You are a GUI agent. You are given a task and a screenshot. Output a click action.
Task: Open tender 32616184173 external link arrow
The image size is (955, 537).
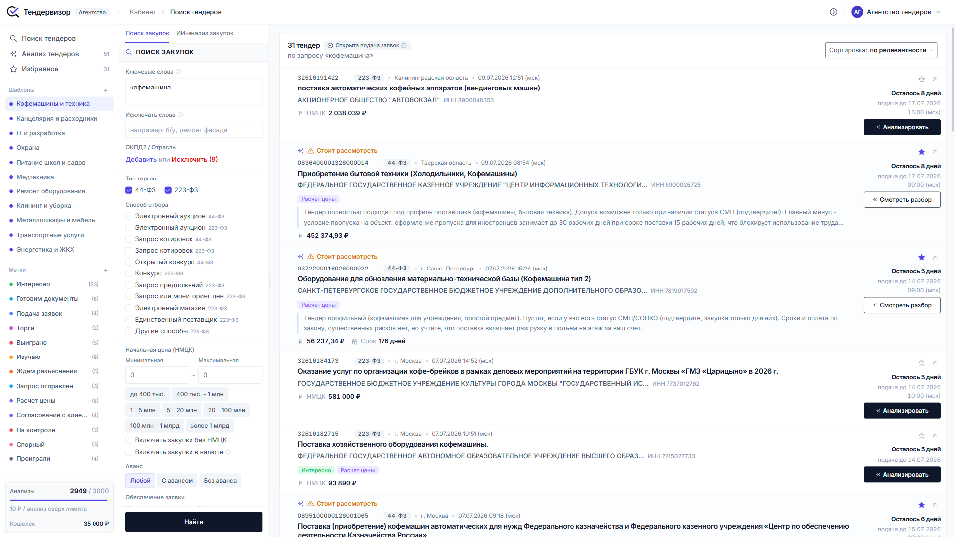coord(934,363)
